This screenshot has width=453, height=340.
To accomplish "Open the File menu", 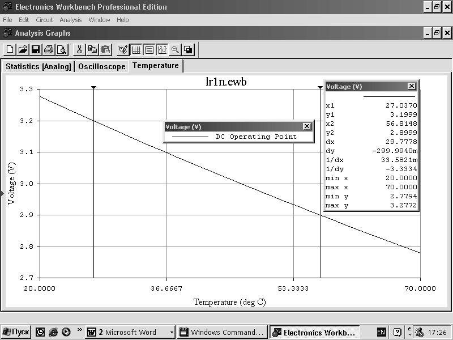I will tap(7, 20).
